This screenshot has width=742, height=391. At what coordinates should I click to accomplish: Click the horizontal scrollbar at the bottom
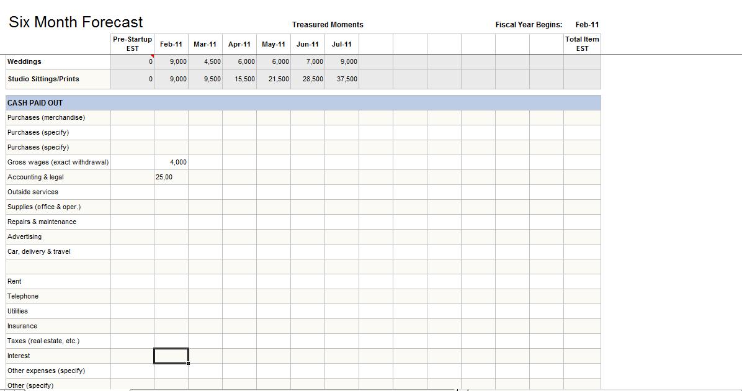pos(292,389)
